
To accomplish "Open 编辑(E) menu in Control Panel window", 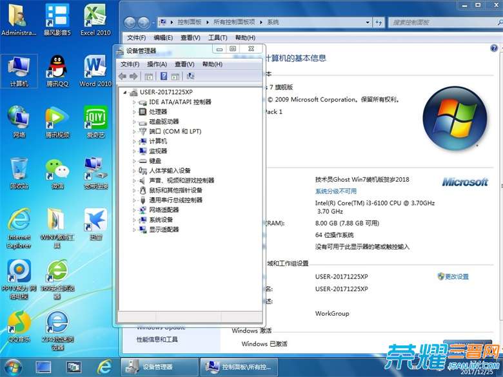I will [x=163, y=38].
